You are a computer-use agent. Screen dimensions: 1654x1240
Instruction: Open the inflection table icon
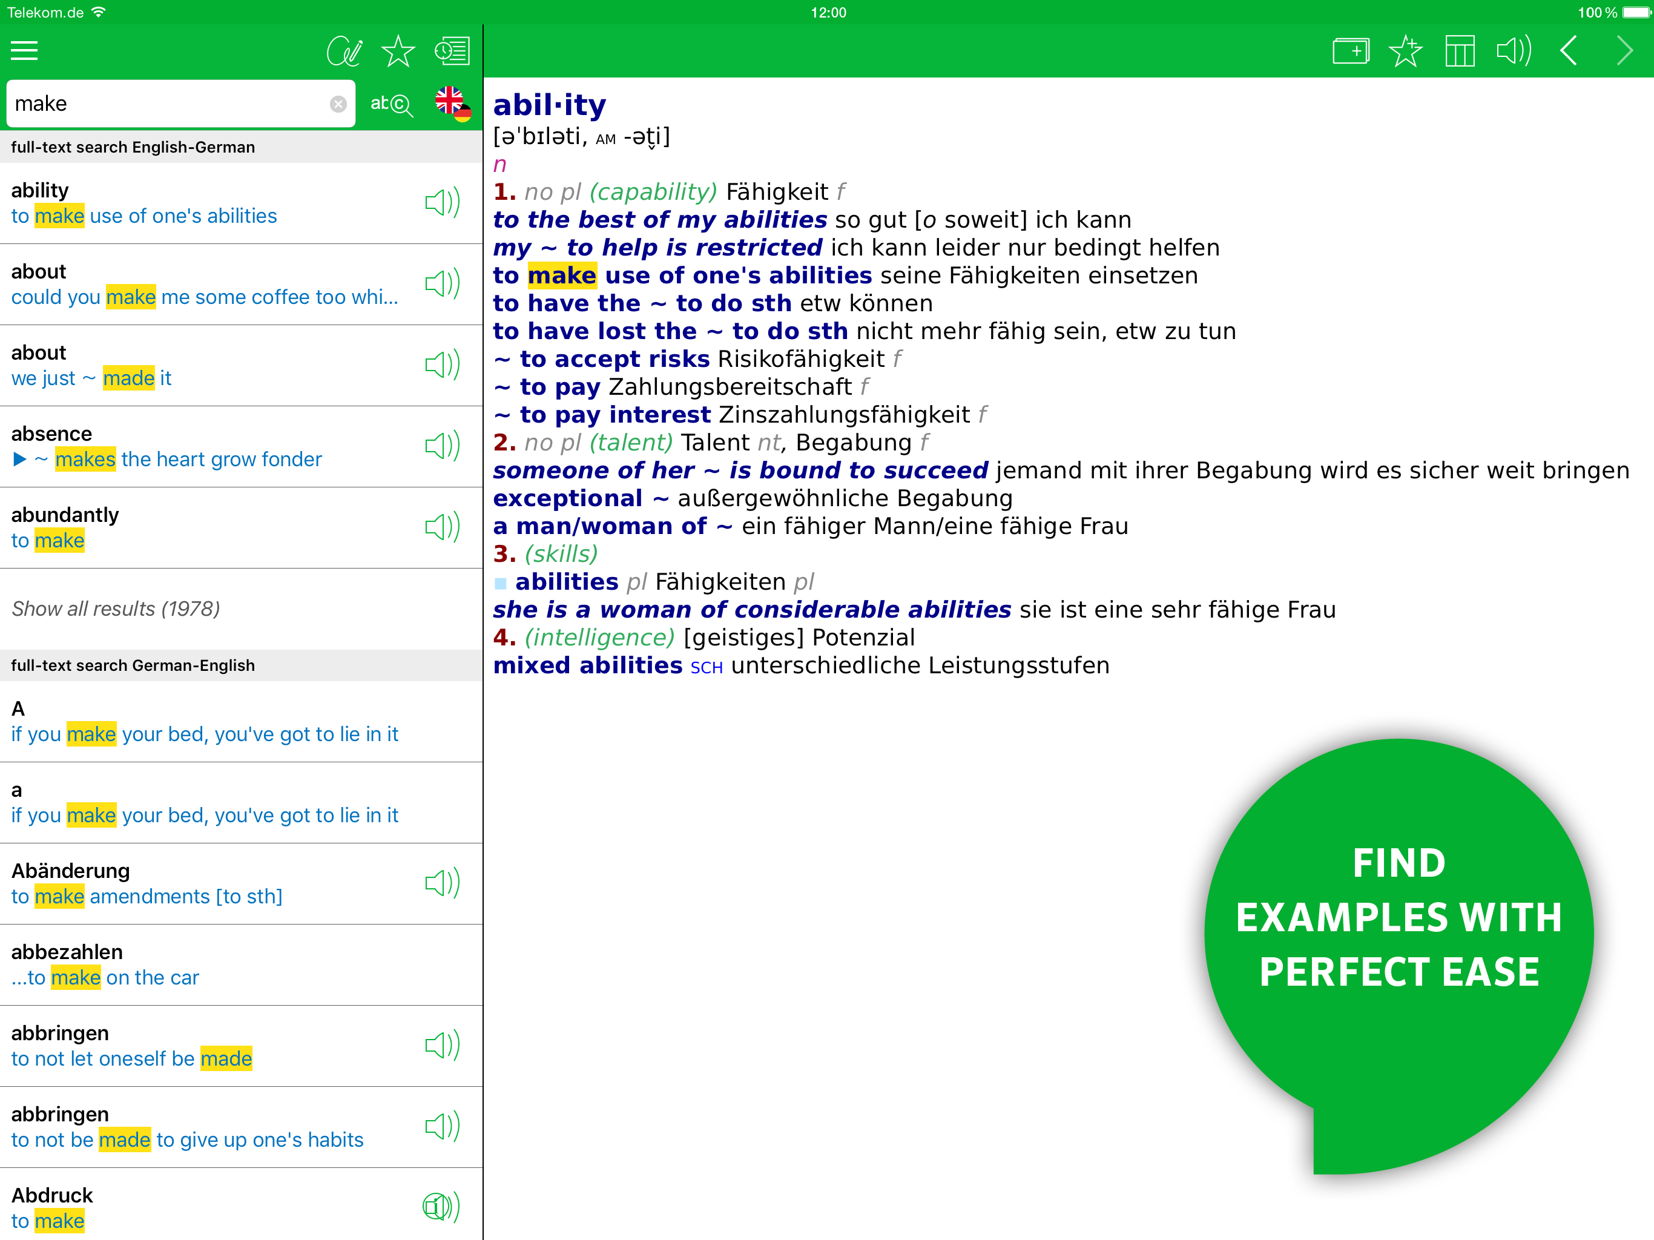[1460, 51]
